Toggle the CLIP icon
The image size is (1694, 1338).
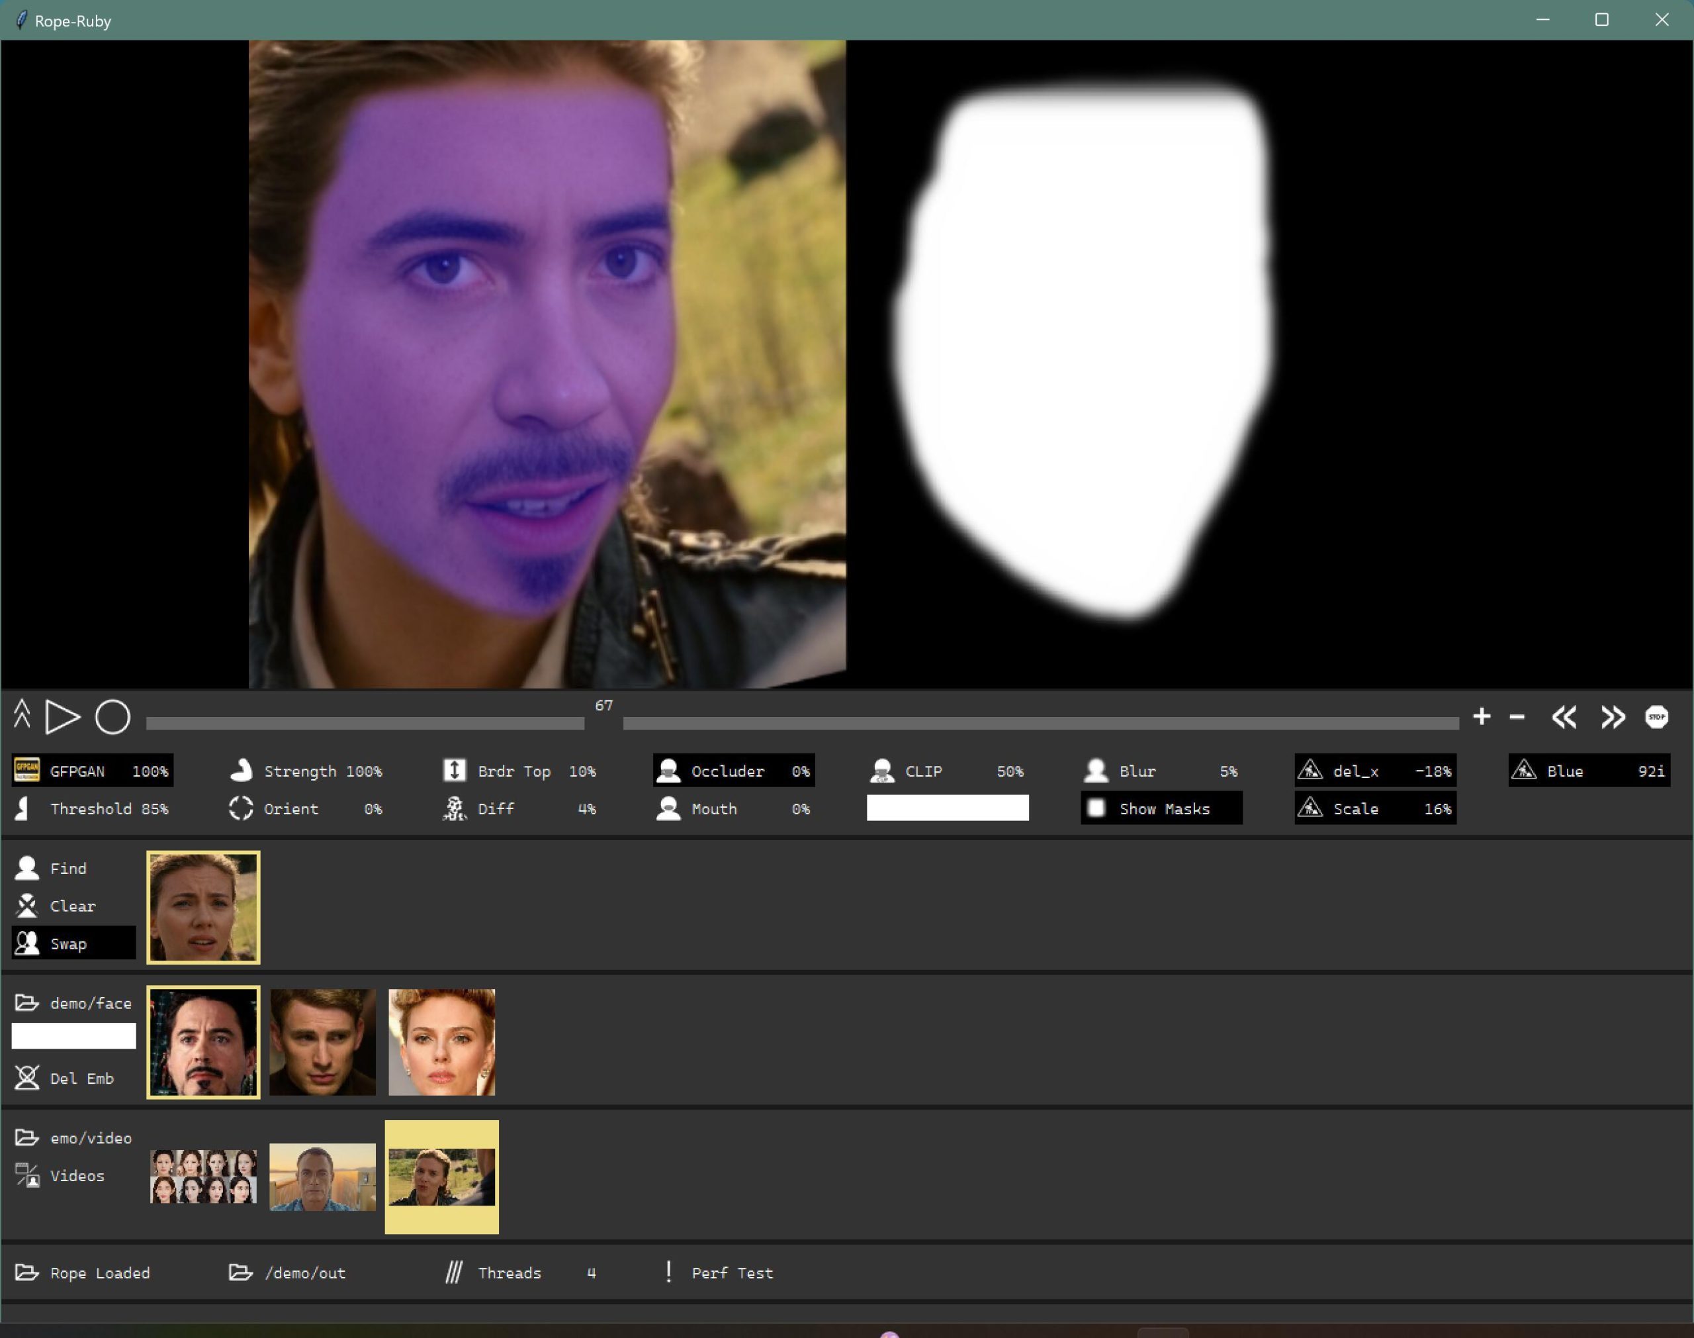[x=882, y=770]
